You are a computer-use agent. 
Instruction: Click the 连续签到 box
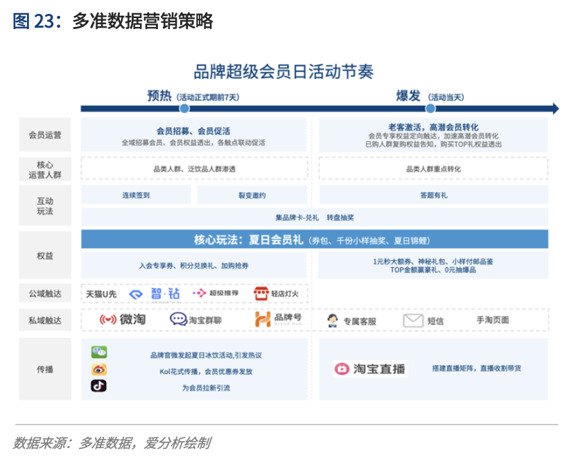(136, 195)
